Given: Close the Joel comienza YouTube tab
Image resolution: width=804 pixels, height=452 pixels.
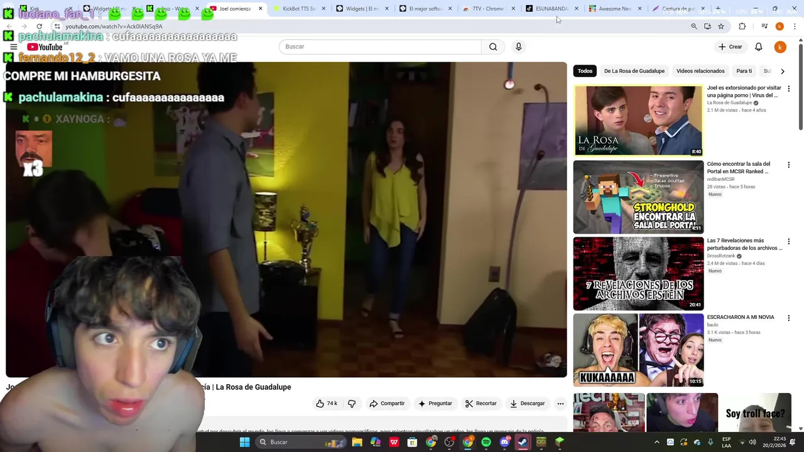Looking at the screenshot, I should (x=260, y=9).
